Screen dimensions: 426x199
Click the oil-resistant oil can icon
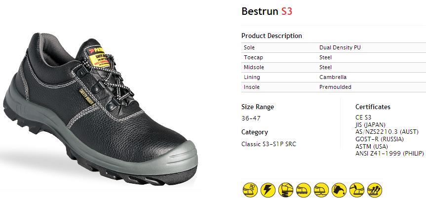click(338, 189)
